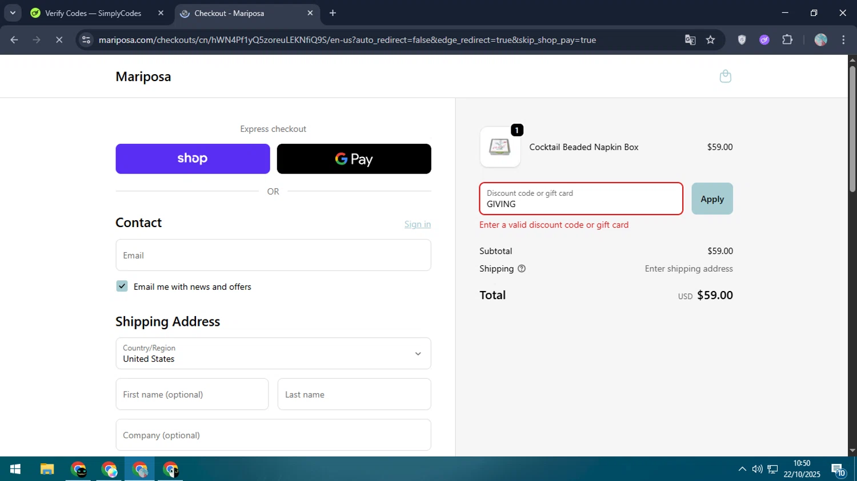
Task: Open a new browser tab
Action: coord(333,13)
